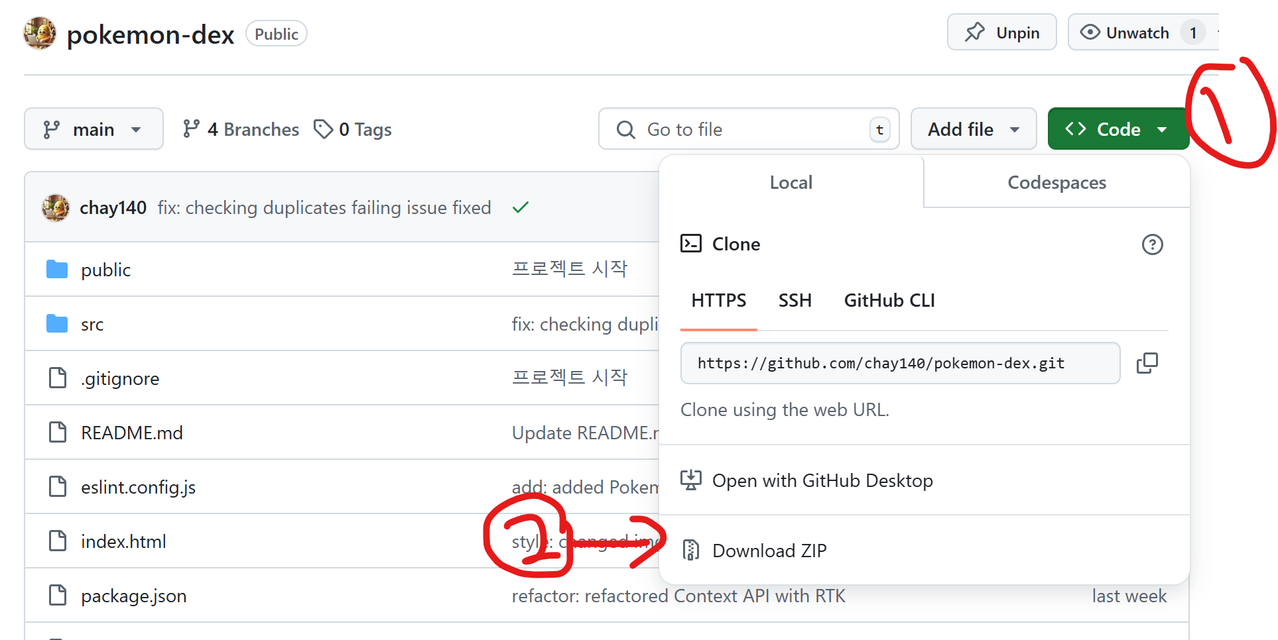This screenshot has width=1278, height=640.
Task: Select the HTTPS clone tab
Action: pos(718,301)
